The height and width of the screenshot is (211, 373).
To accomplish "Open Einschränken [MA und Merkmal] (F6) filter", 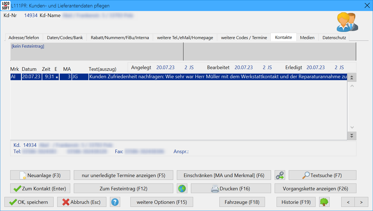I will point(224,175).
